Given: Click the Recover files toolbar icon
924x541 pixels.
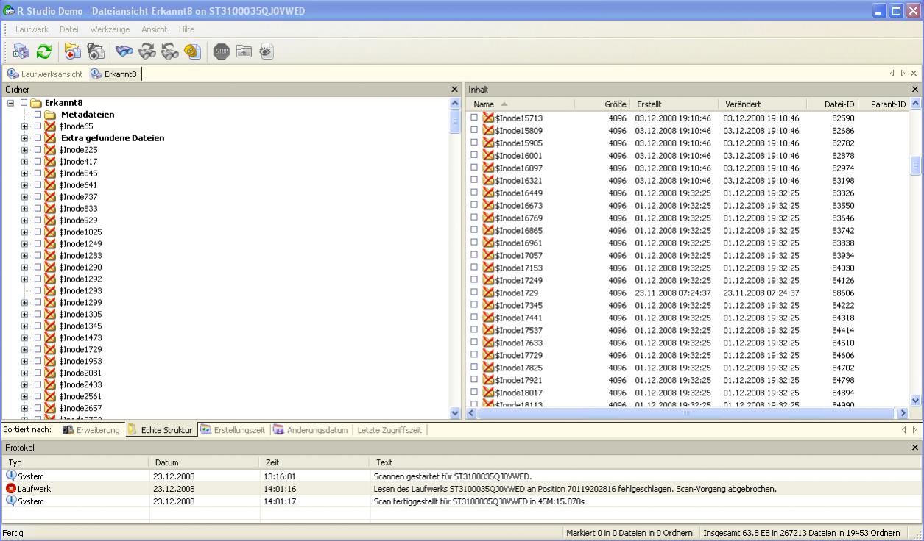Looking at the screenshot, I should (73, 51).
